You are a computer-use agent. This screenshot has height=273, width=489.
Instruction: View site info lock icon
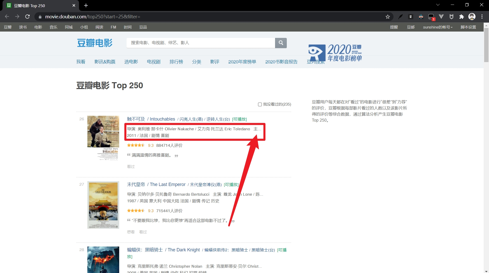pos(40,17)
